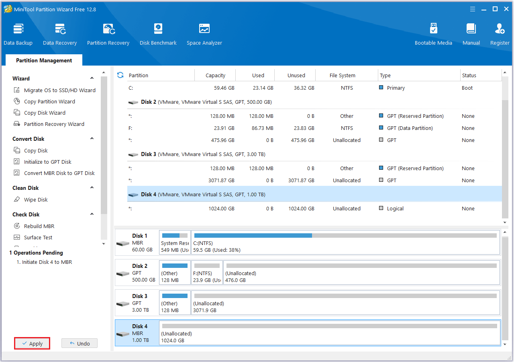This screenshot has height=362, width=514.
Task: Collapse the Convert Disk section
Action: pos(92,139)
